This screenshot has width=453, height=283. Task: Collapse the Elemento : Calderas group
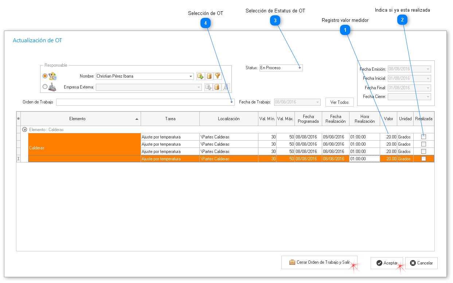tap(25, 129)
